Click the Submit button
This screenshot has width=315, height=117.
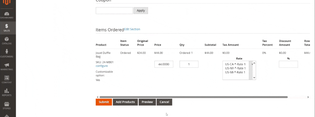click(x=104, y=102)
